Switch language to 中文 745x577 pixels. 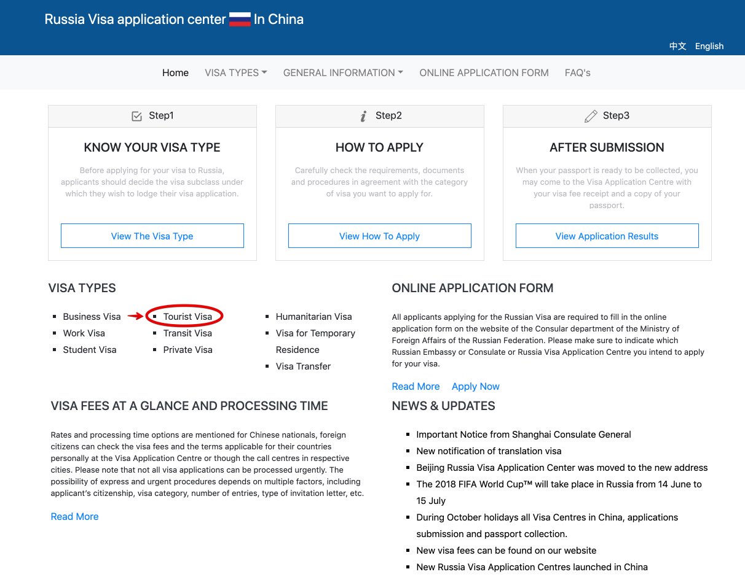click(678, 46)
